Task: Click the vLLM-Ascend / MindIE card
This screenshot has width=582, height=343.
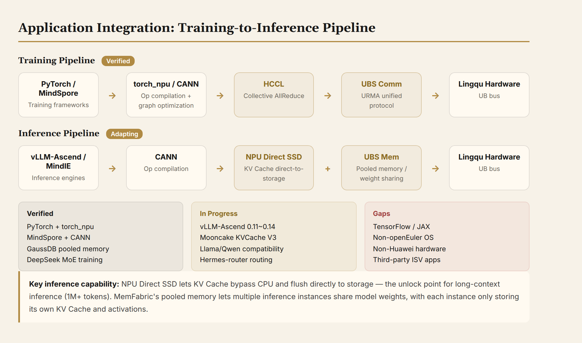Action: [x=58, y=168]
